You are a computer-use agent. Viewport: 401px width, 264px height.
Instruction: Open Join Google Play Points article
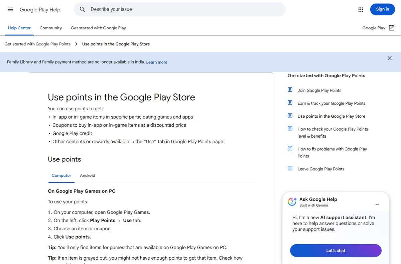(x=319, y=90)
